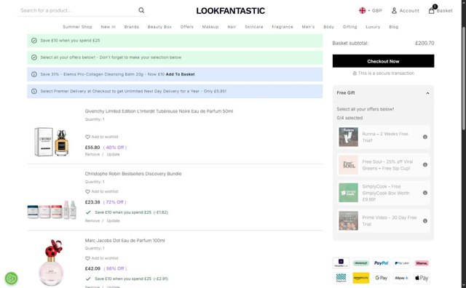The width and height of the screenshot is (466, 288).
Task: Click the Checkout Now button
Action: tap(383, 61)
